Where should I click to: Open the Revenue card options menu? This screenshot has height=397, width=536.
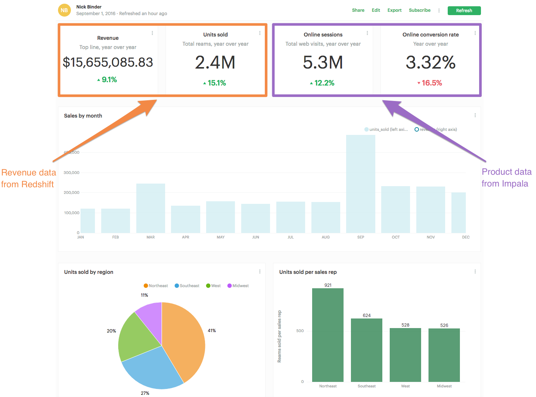point(152,33)
